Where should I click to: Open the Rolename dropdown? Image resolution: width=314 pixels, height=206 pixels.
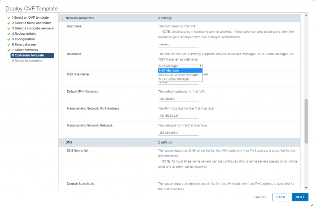180,66
